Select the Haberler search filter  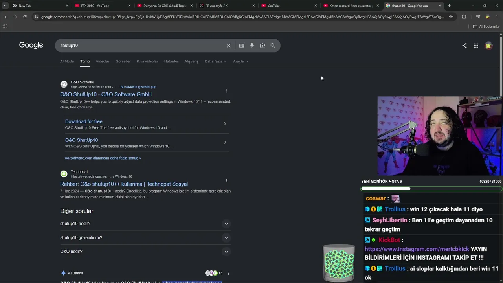point(171,61)
